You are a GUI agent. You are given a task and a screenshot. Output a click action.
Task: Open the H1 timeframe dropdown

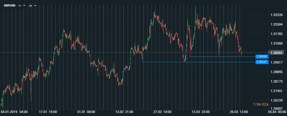click(x=33, y=6)
